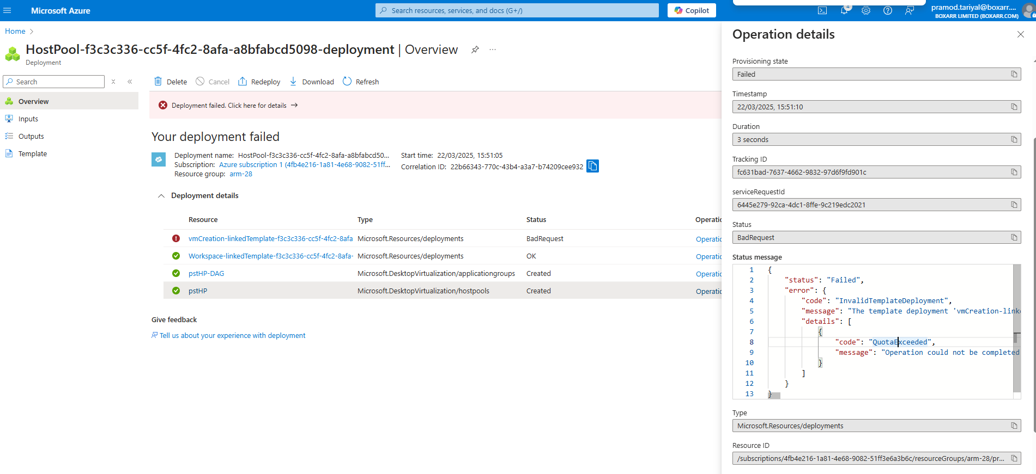Copy the Provisioning state value
The image size is (1036, 474).
pos(1014,74)
